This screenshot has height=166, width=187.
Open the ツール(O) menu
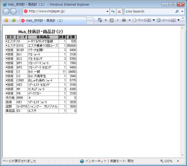click(x=168, y=20)
